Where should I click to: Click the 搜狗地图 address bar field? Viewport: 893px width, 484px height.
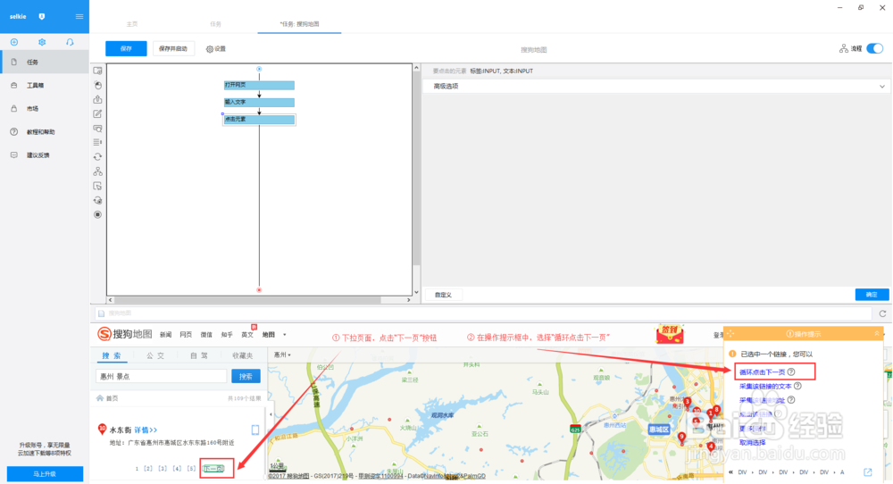[x=483, y=313]
